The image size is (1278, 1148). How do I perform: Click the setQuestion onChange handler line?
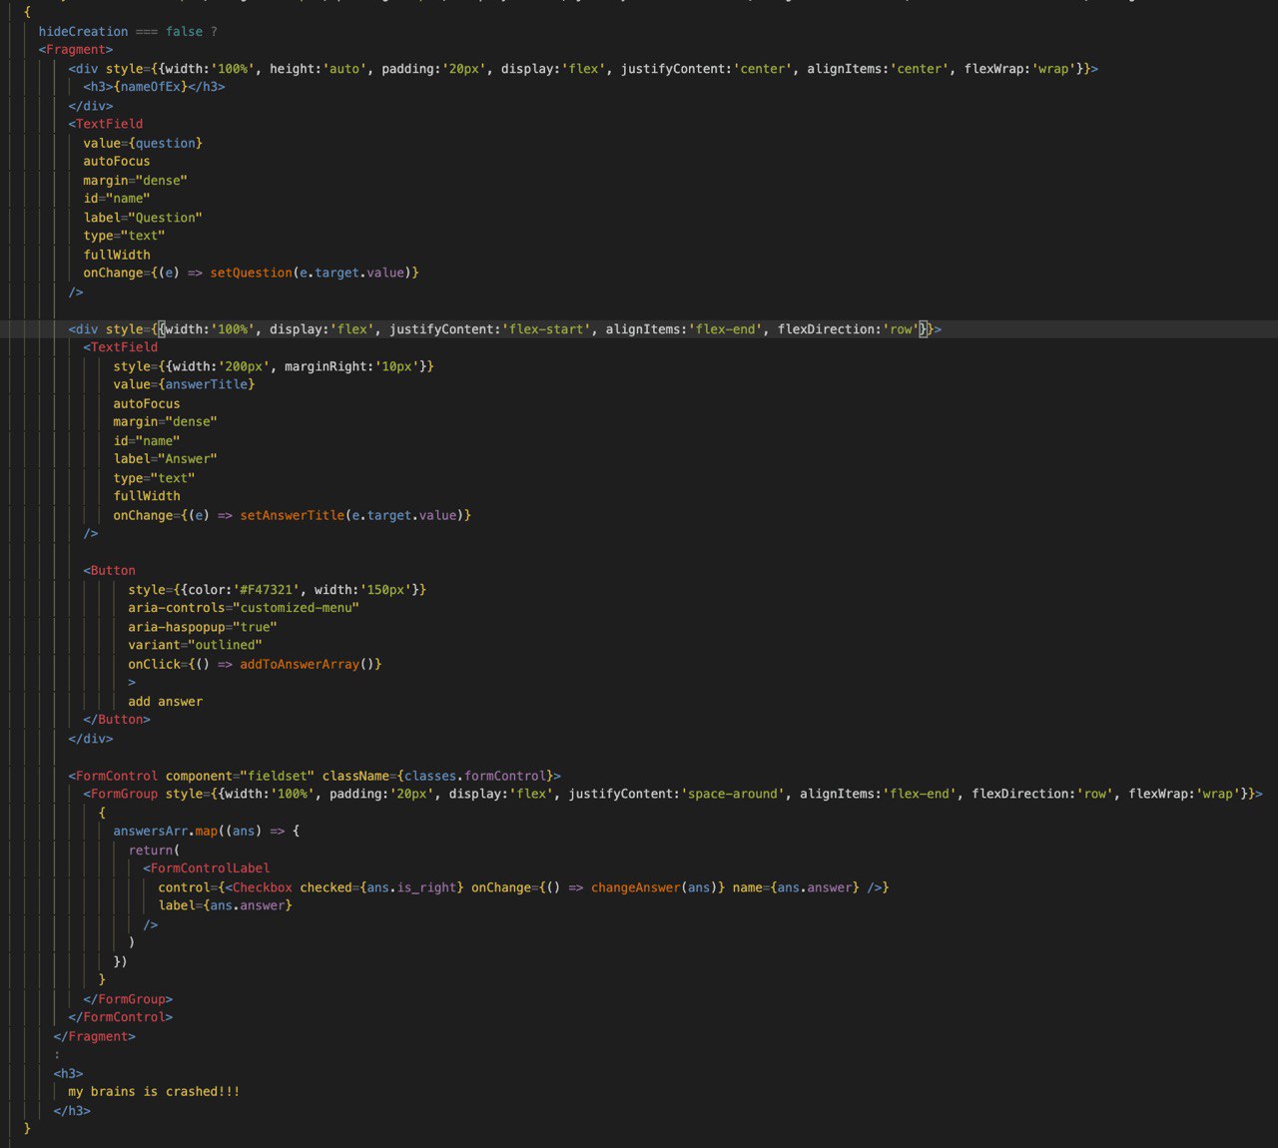251,273
